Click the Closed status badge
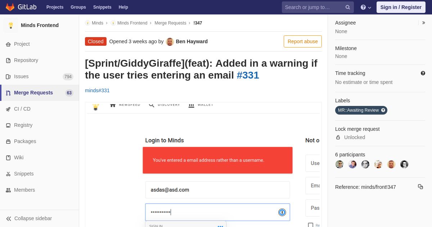The width and height of the screenshot is (432, 227). tap(96, 41)
